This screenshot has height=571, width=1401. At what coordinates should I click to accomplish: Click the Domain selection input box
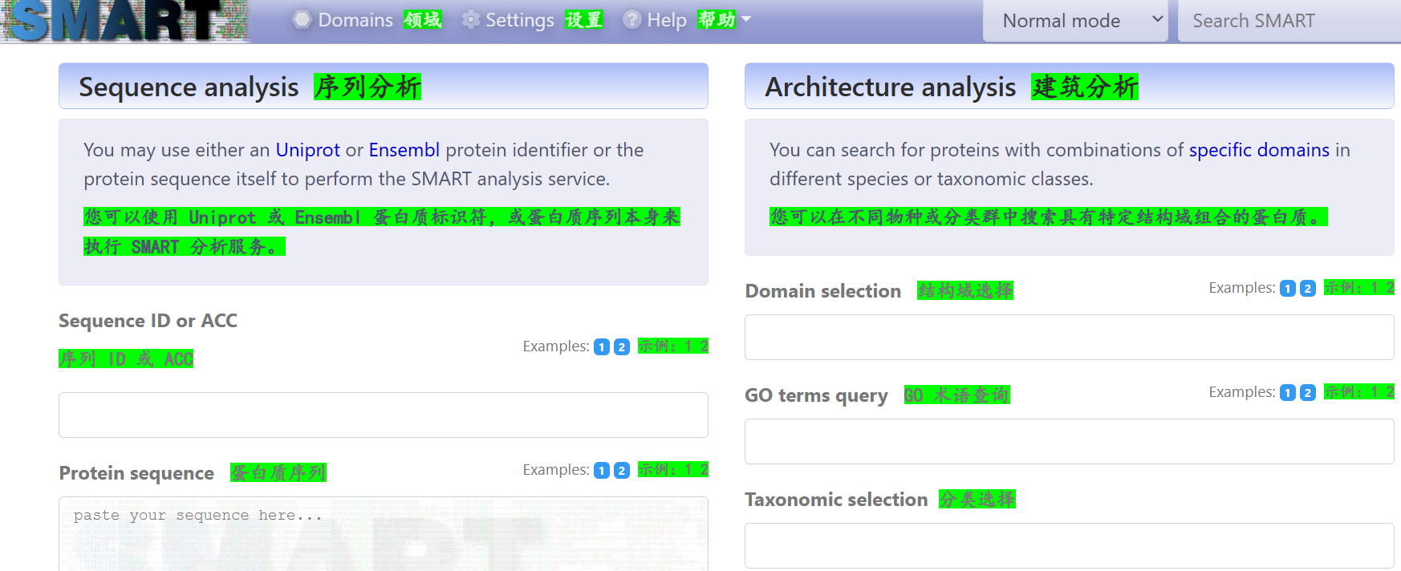tap(1070, 337)
